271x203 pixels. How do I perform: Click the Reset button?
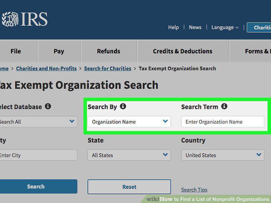(129, 187)
